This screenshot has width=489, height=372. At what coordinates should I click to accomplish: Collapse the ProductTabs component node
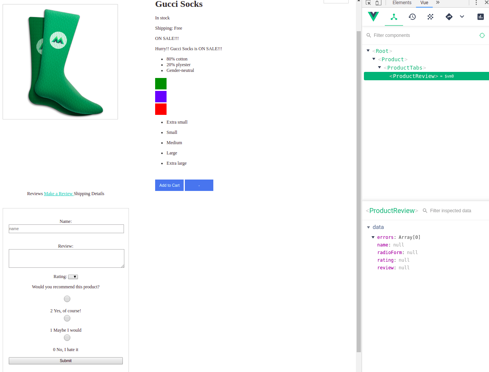pyautogui.click(x=379, y=67)
